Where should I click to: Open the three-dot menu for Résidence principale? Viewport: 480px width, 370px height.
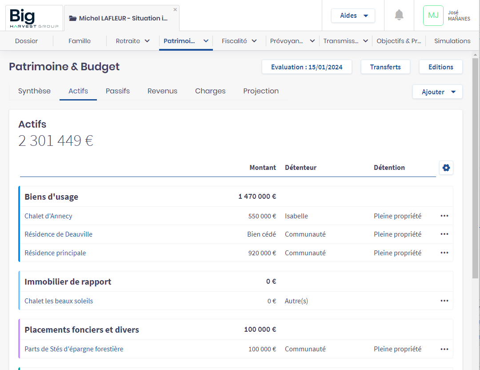click(x=444, y=253)
